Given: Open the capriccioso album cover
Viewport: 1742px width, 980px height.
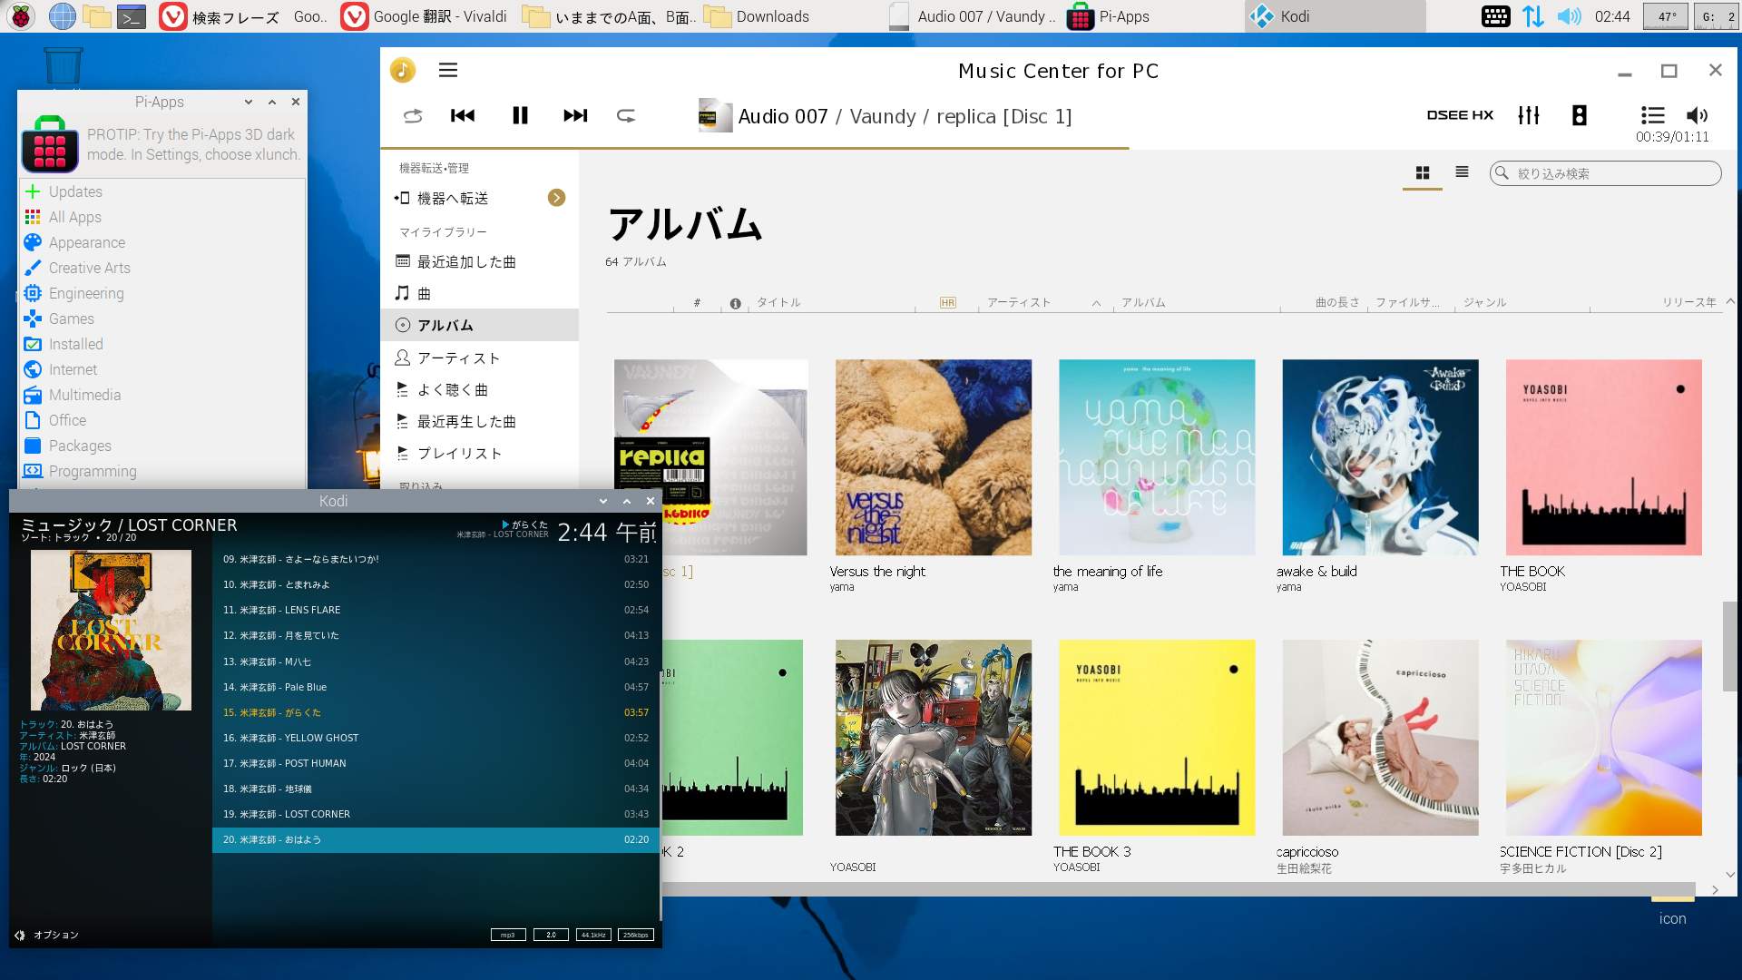Looking at the screenshot, I should pyautogui.click(x=1380, y=738).
